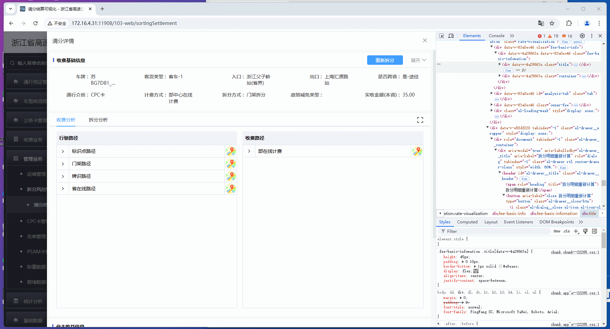610x329 pixels.
Task: Select the DevTools Elements tab
Action: [472, 36]
